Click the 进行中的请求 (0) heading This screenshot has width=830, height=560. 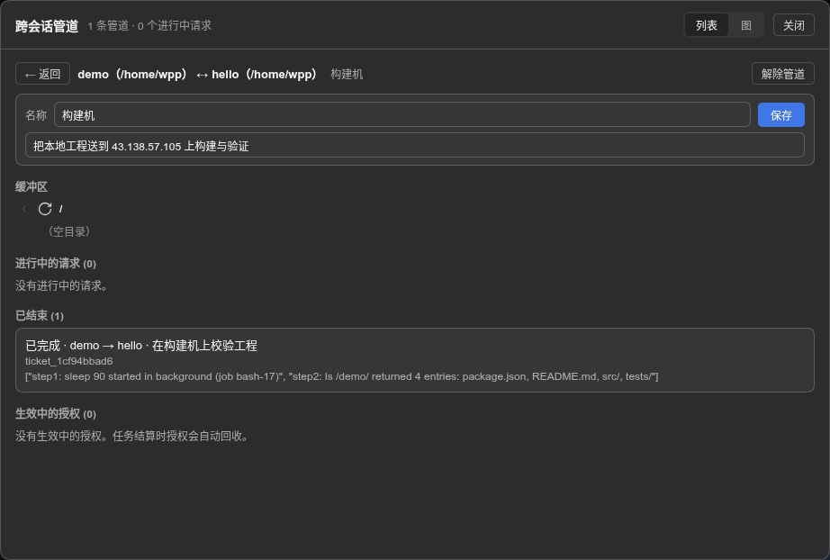coord(56,263)
